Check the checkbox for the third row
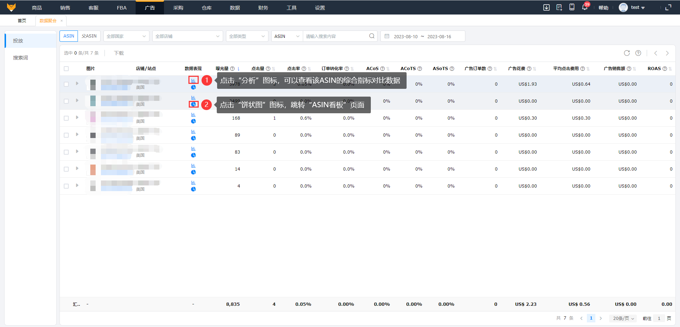Image resolution: width=680 pixels, height=327 pixels. click(x=66, y=118)
